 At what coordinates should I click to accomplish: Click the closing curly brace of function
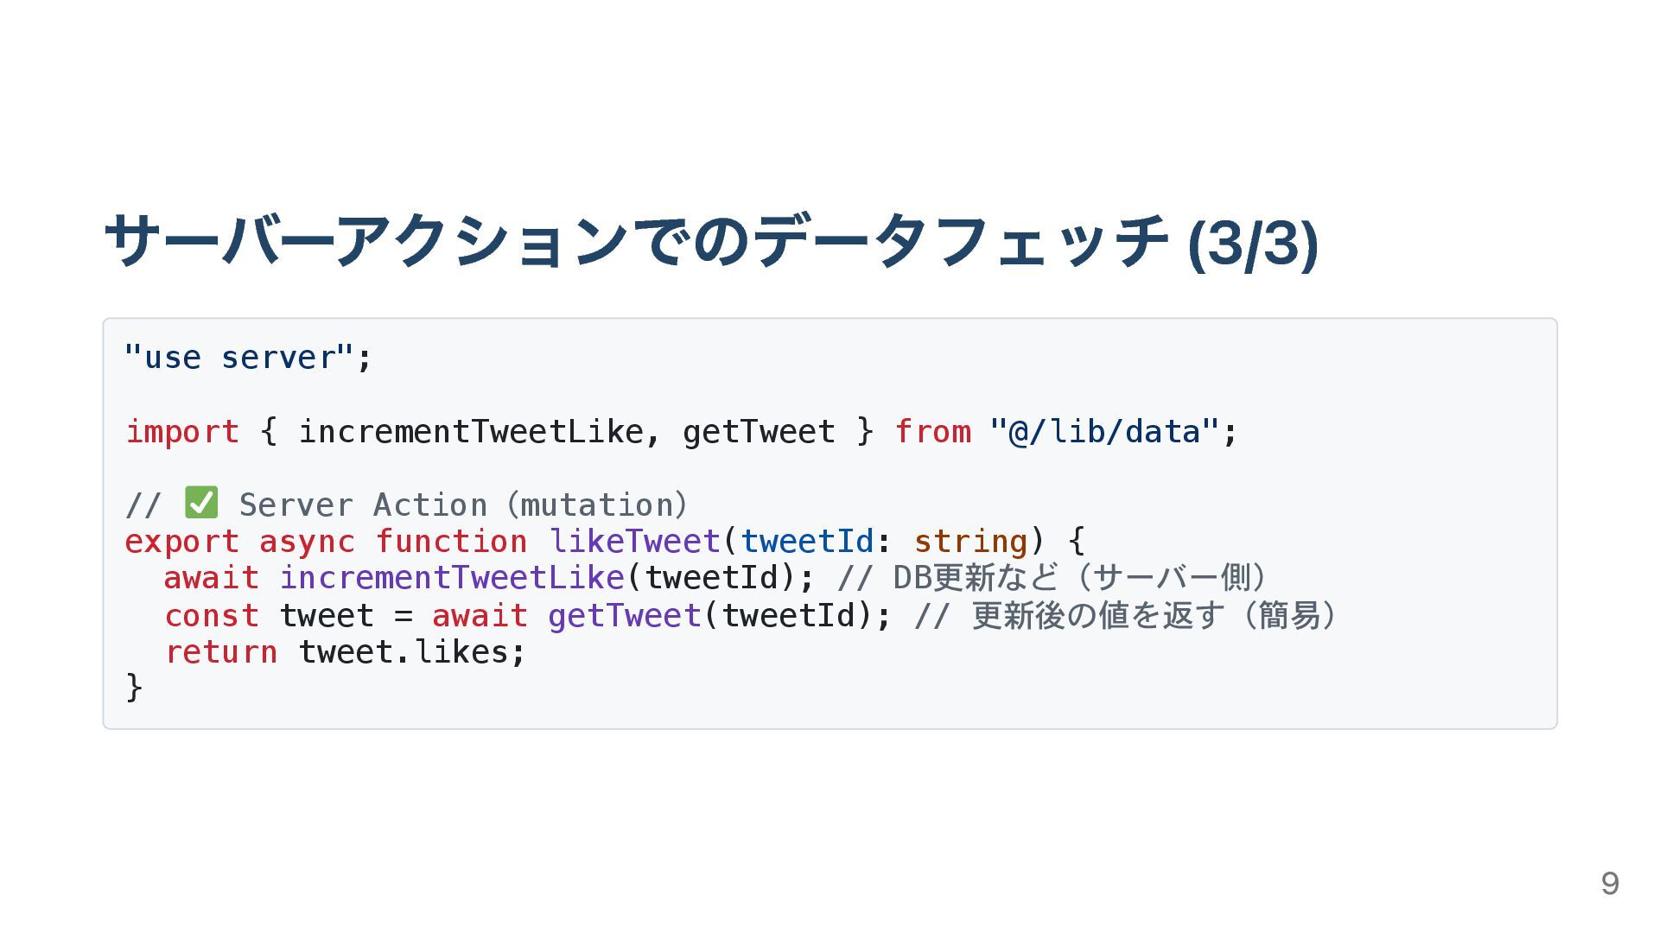[x=134, y=688]
